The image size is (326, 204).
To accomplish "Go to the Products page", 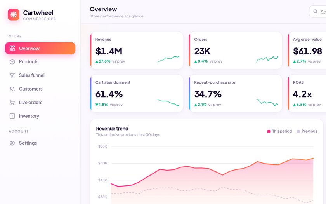I will (x=40, y=62).
